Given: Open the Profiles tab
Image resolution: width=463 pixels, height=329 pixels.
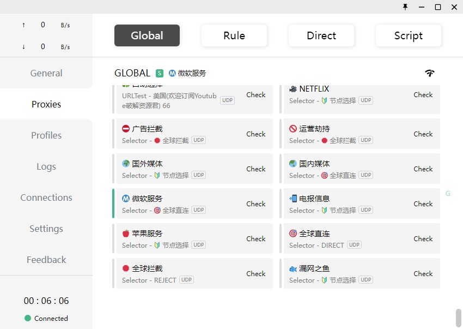Looking at the screenshot, I should 46,135.
